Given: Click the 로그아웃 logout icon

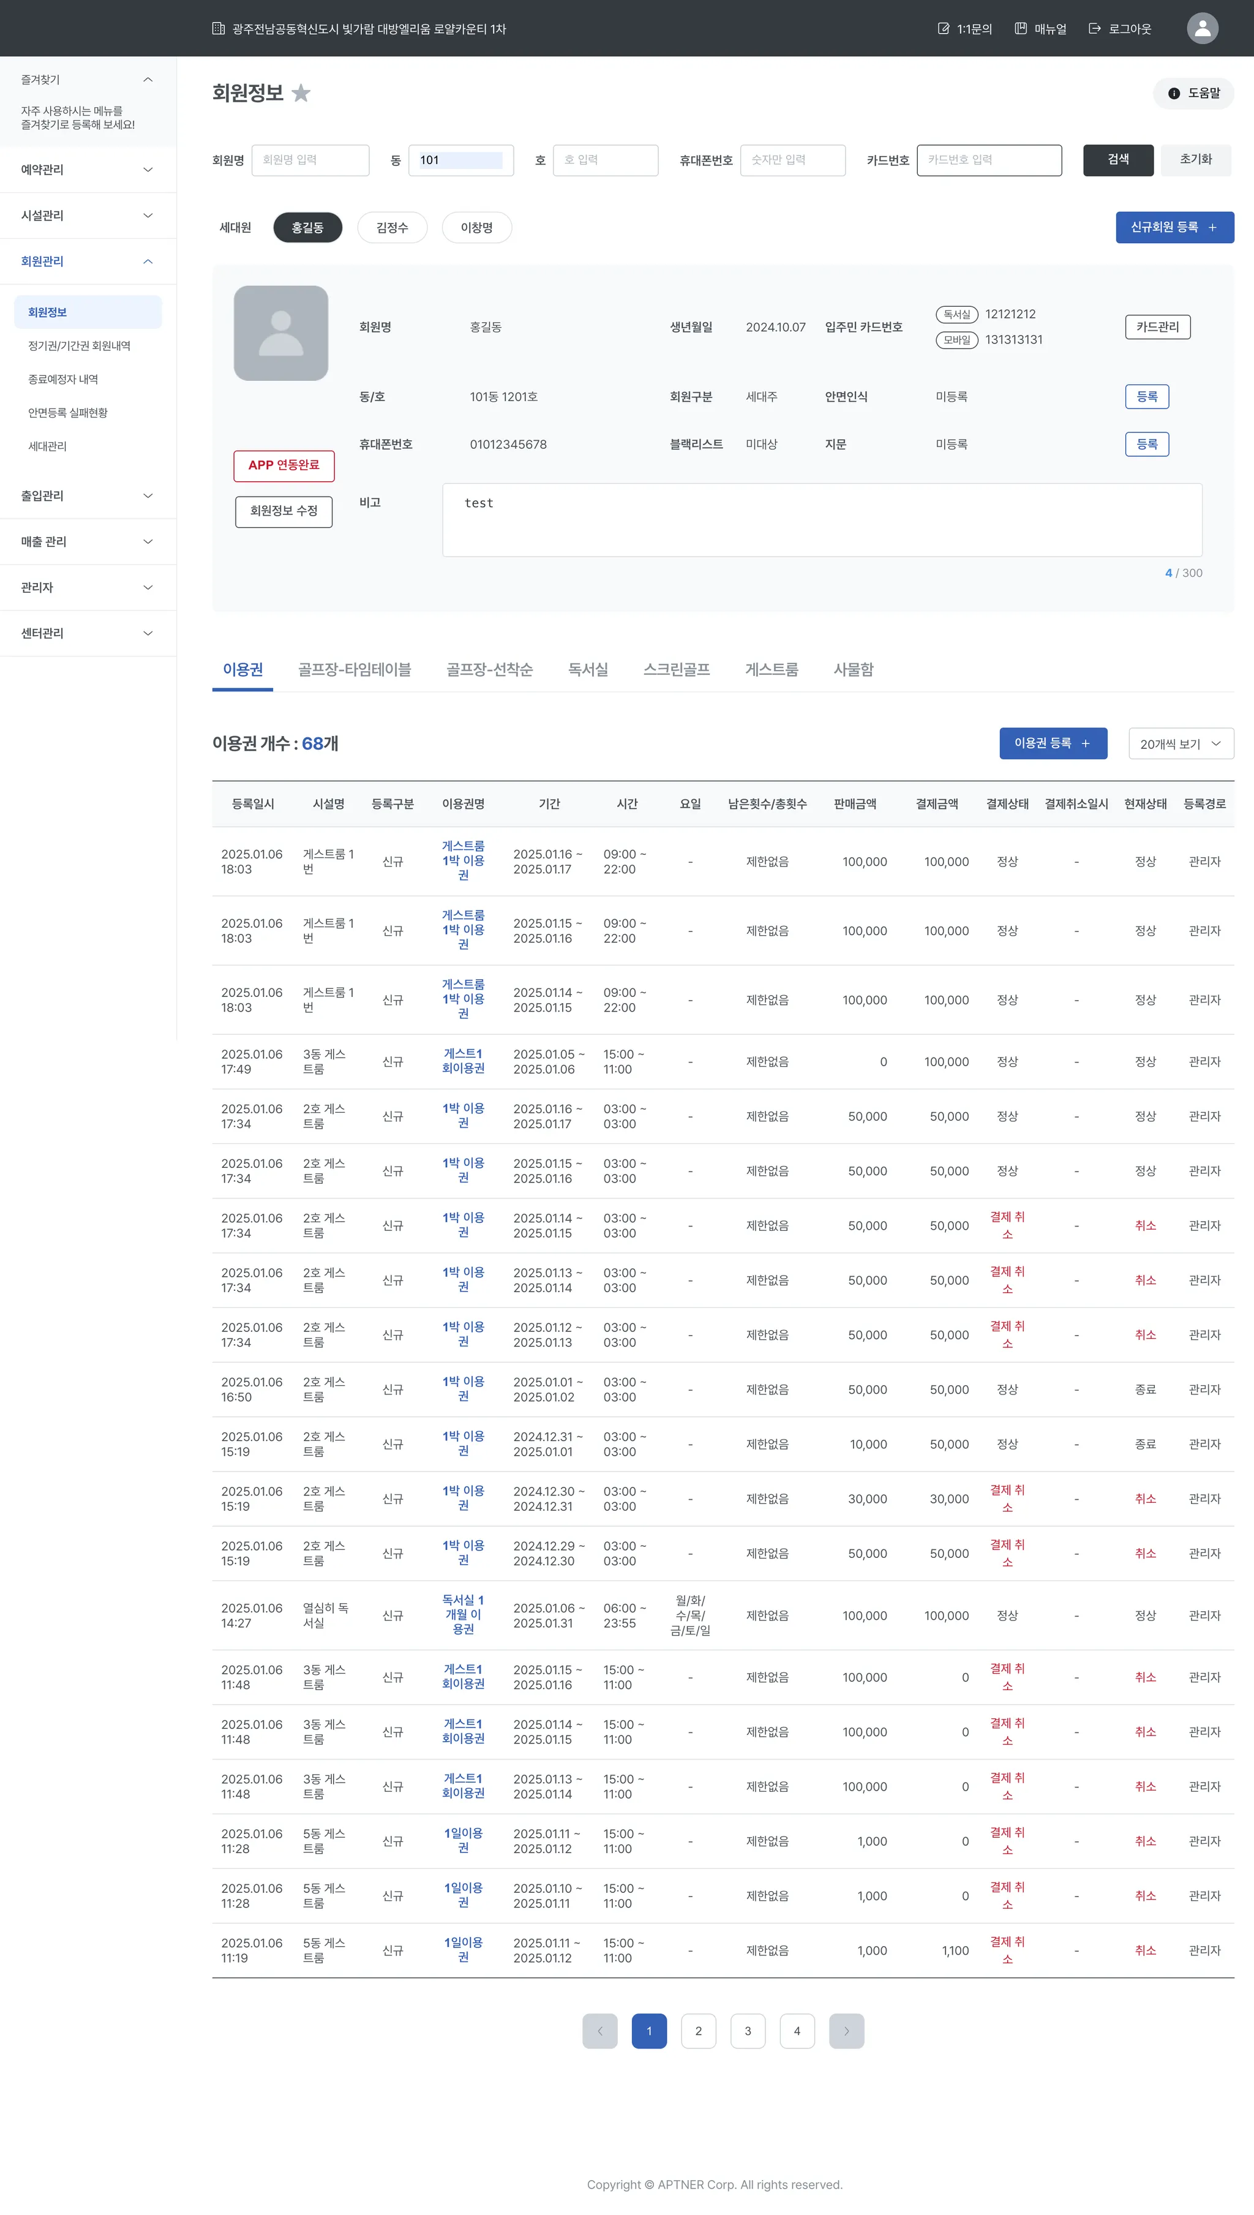Looking at the screenshot, I should (x=1095, y=28).
